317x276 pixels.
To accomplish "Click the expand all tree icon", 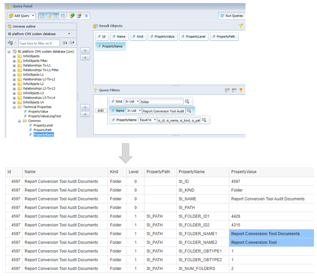I will click(x=65, y=43).
